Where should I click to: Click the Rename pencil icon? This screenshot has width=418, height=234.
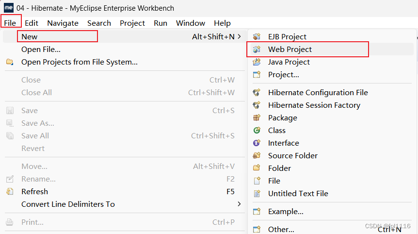[10, 179]
